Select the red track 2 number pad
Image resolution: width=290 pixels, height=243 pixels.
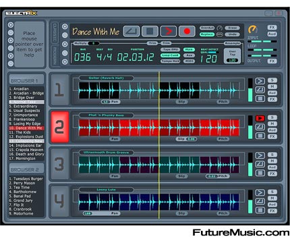point(60,127)
